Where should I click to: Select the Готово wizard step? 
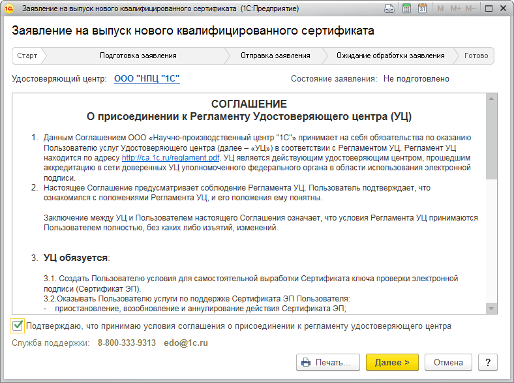click(476, 55)
